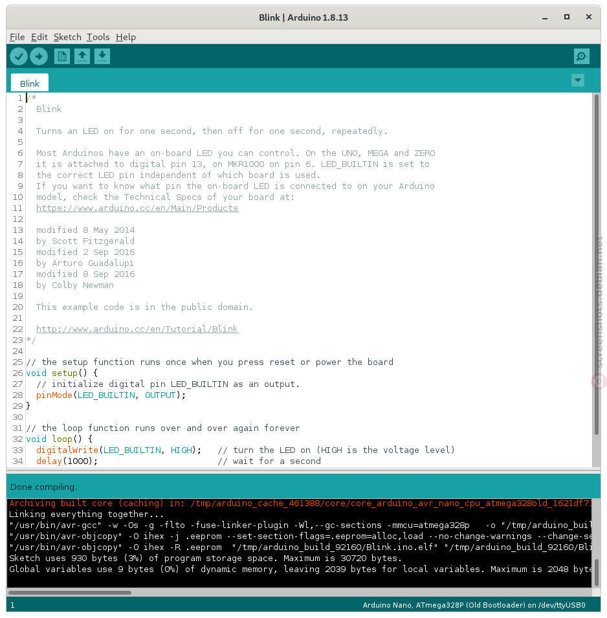Image resolution: width=607 pixels, height=618 pixels.
Task: Click line number 26 in the gutter
Action: coord(17,373)
